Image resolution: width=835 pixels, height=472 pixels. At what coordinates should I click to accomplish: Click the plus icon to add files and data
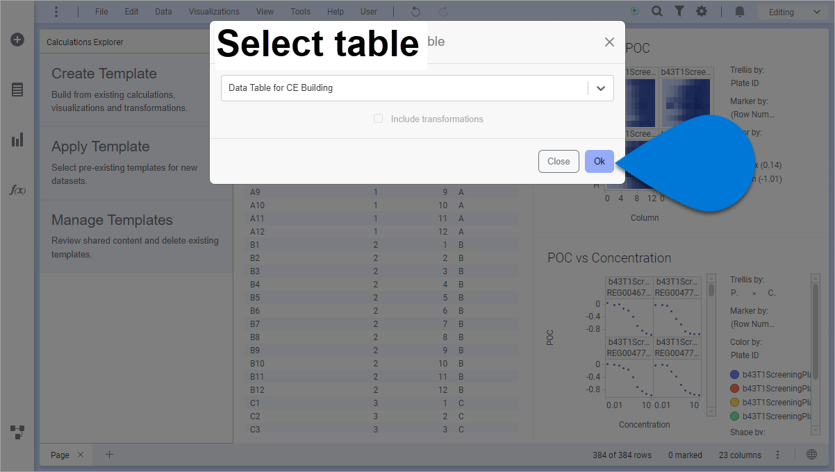pyautogui.click(x=17, y=40)
